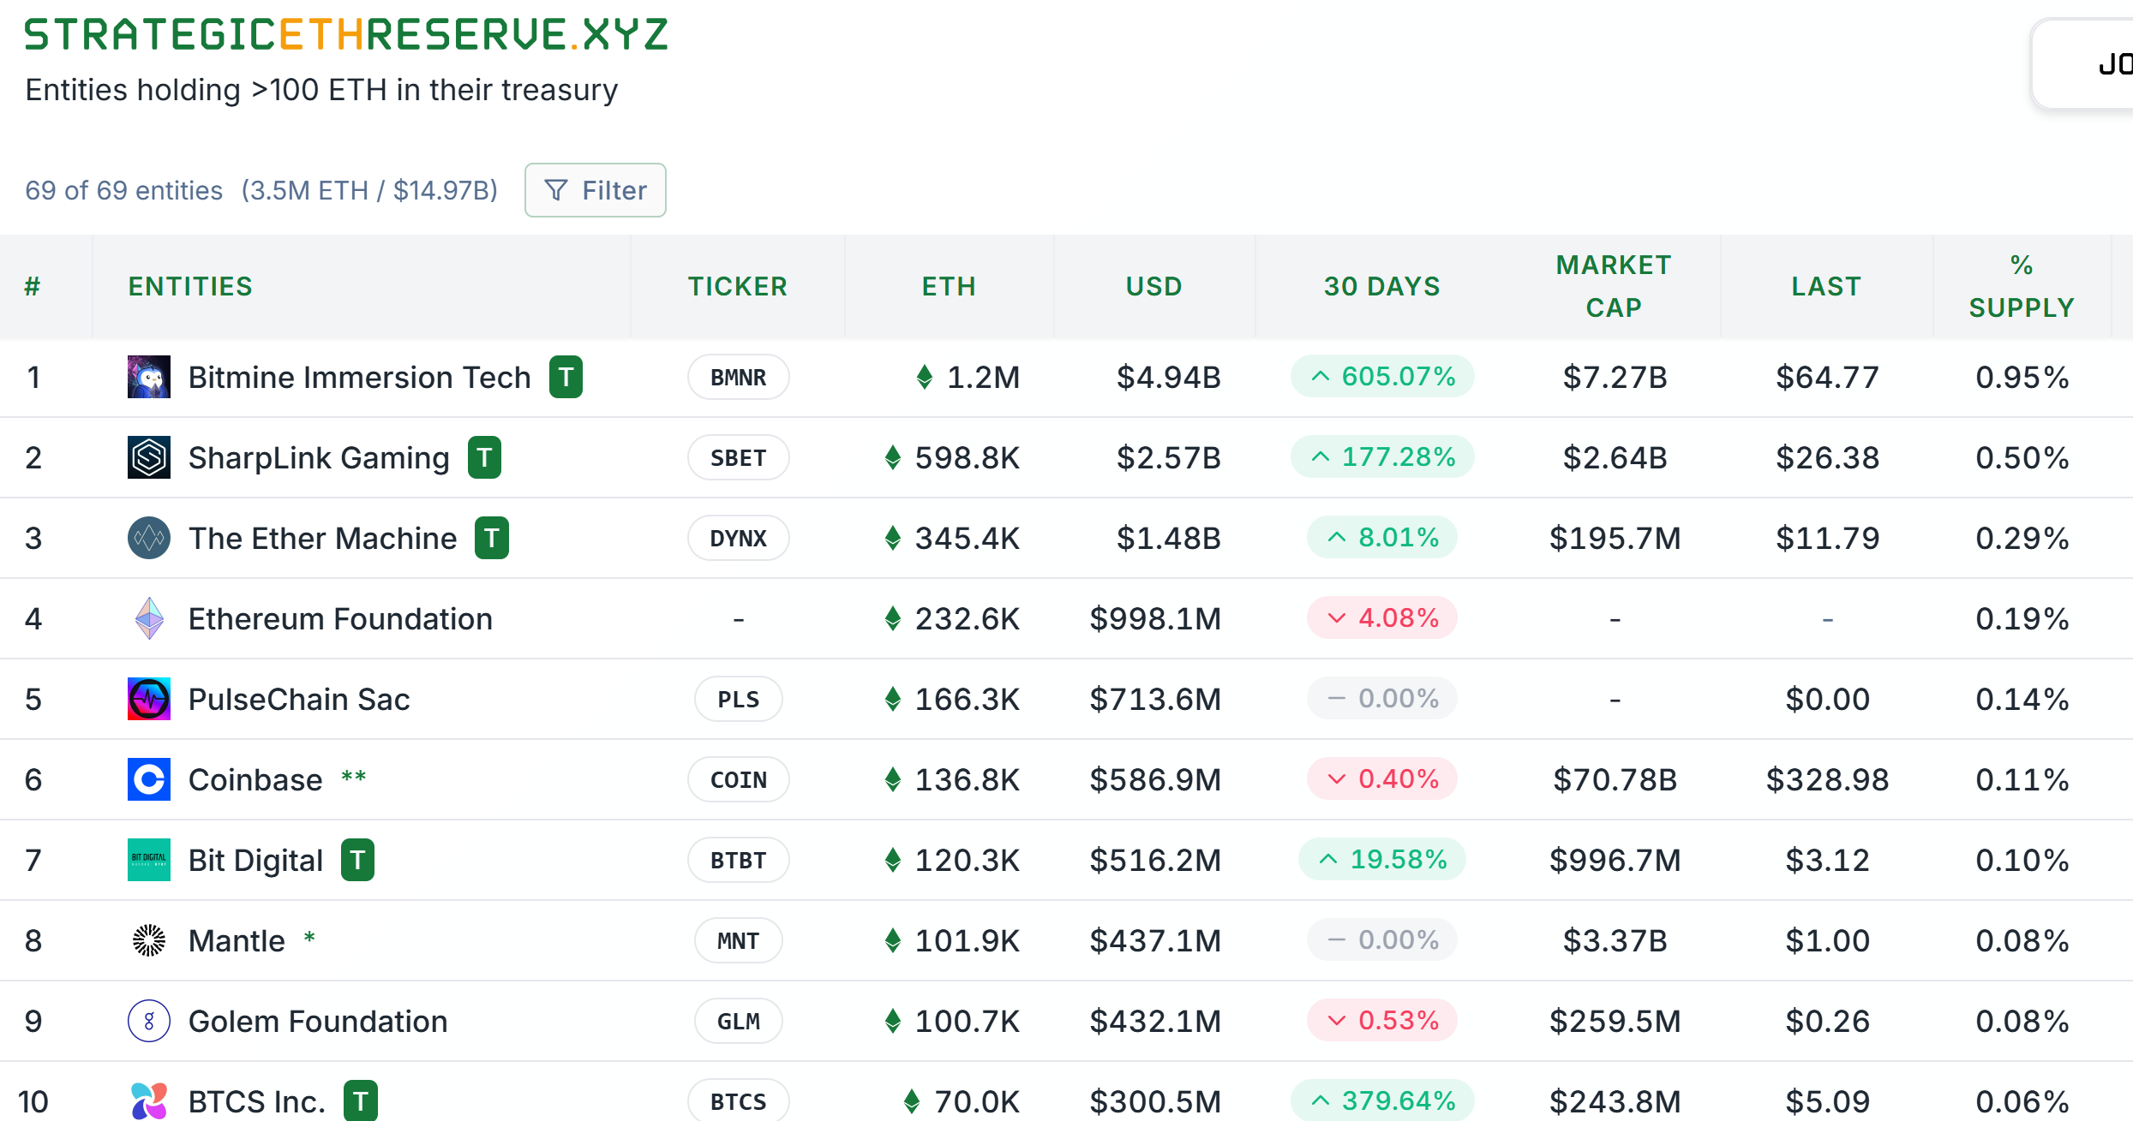Viewport: 2133px width, 1121px height.
Task: Click the SBET ticker pill
Action: pyautogui.click(x=738, y=457)
